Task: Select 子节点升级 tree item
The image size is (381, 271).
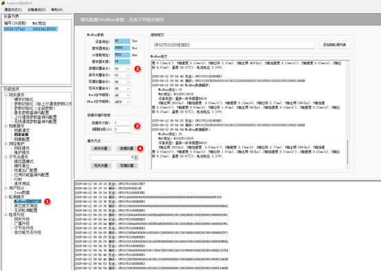Action: click(x=24, y=228)
